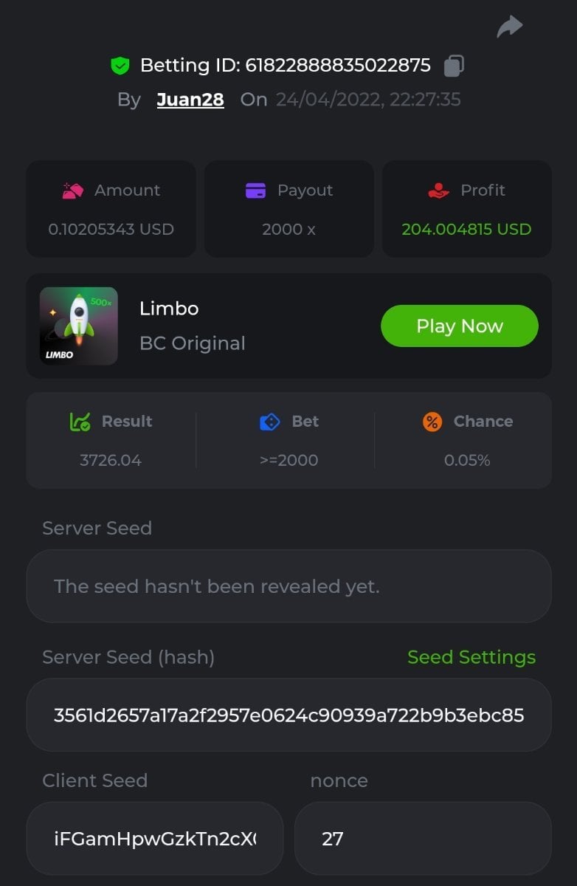
Task: Click the Limbo game title
Action: 169,309
